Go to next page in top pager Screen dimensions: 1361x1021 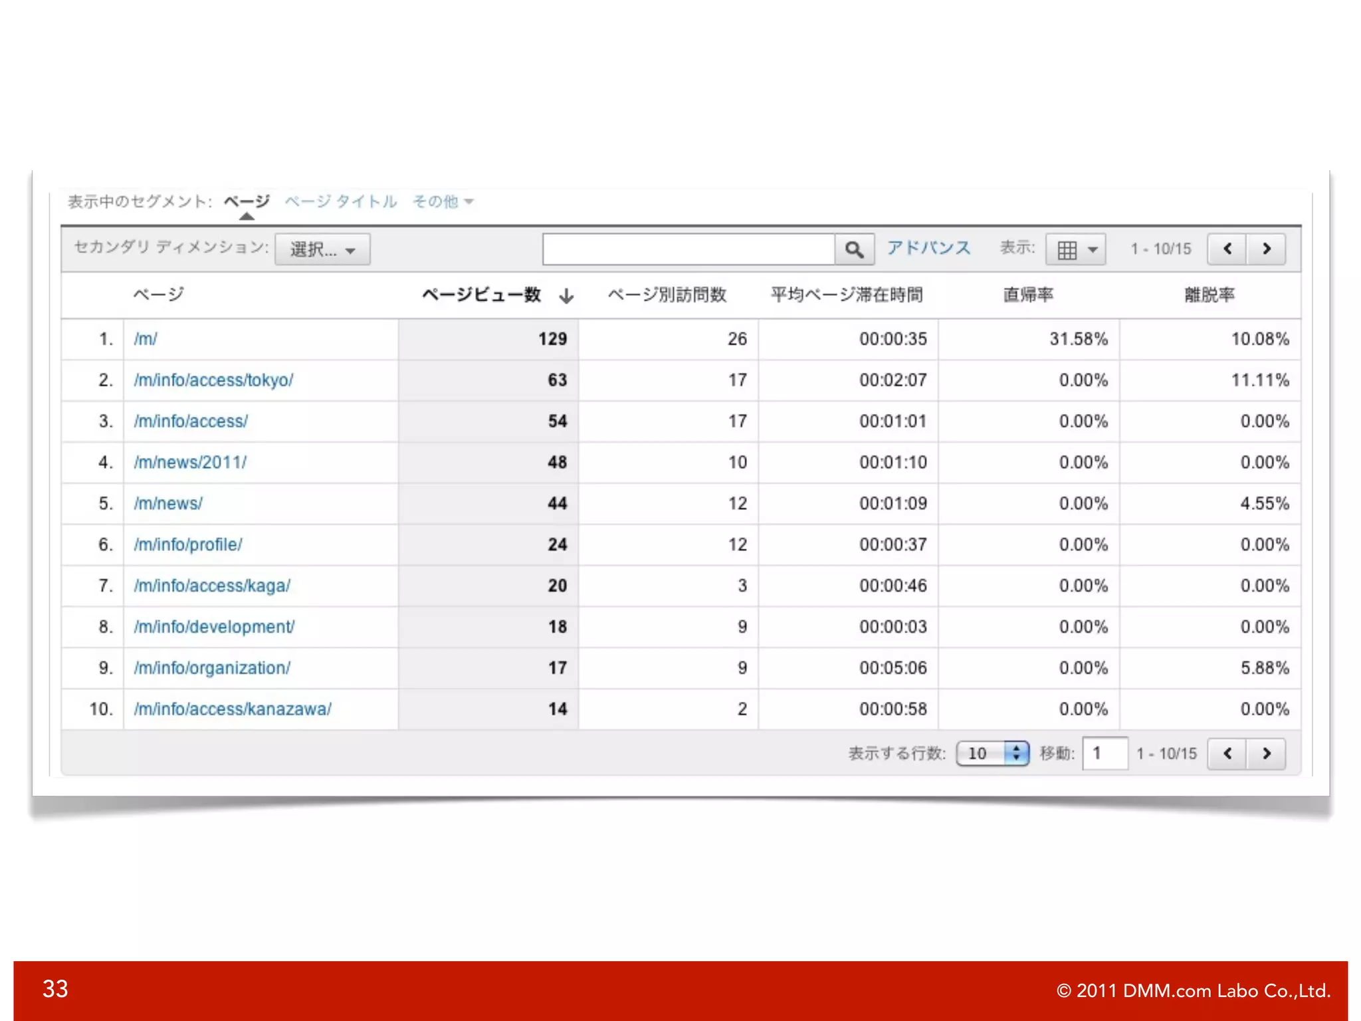coord(1266,249)
